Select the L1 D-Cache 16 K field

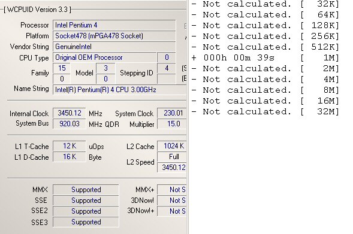(x=70, y=157)
